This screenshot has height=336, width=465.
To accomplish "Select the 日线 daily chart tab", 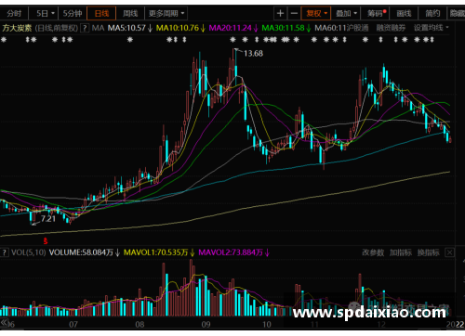I will (101, 14).
